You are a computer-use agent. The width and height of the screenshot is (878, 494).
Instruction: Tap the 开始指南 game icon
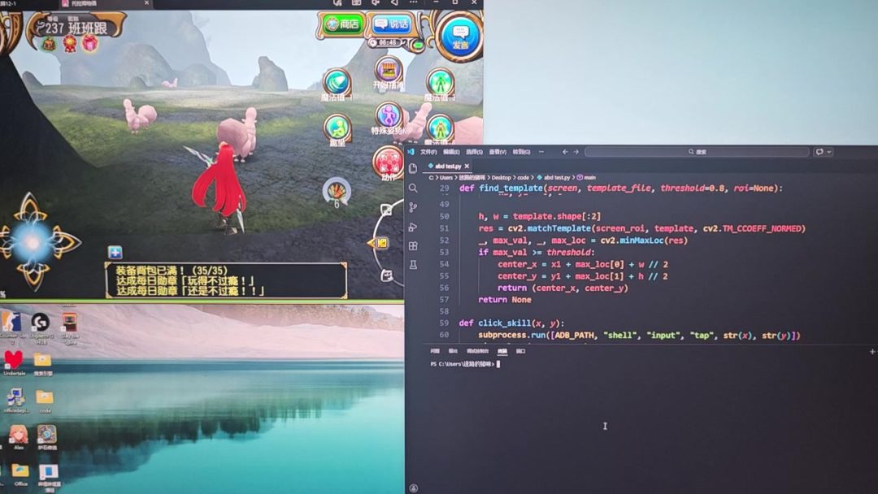pyautogui.click(x=389, y=71)
